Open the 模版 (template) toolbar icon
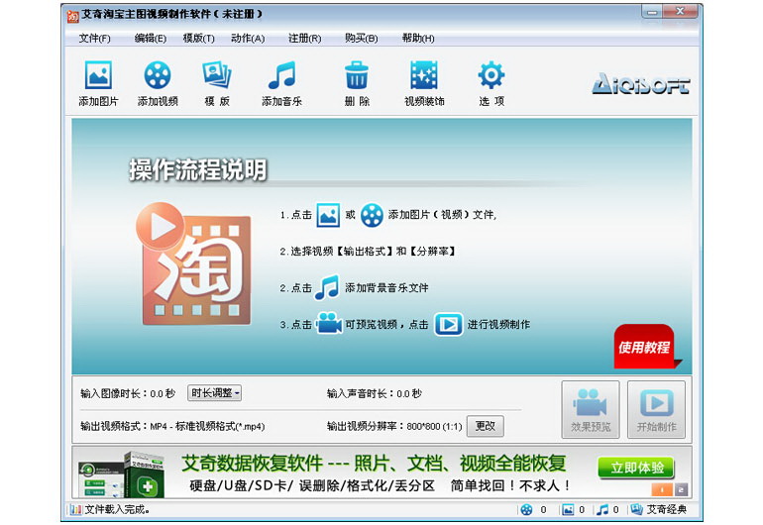 click(217, 75)
